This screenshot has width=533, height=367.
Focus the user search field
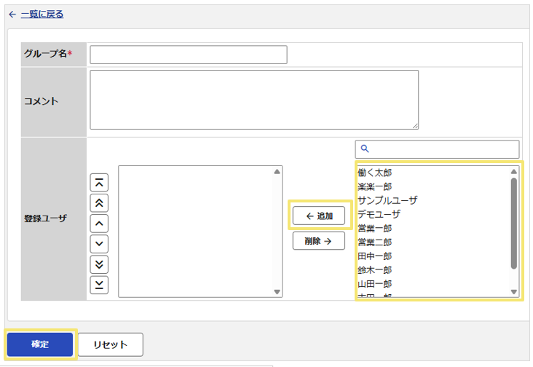tap(437, 149)
